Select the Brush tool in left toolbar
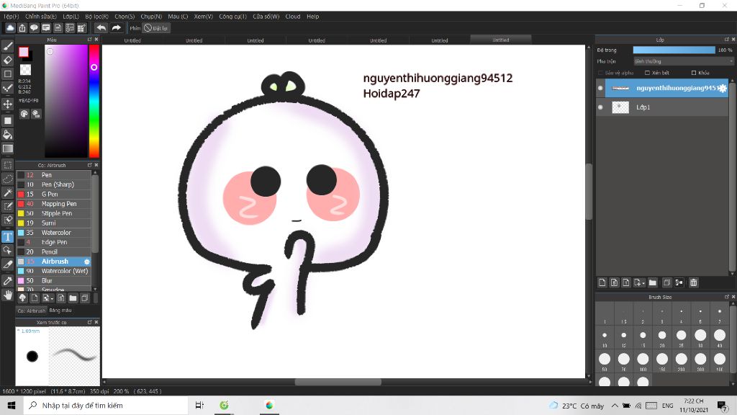 point(8,46)
